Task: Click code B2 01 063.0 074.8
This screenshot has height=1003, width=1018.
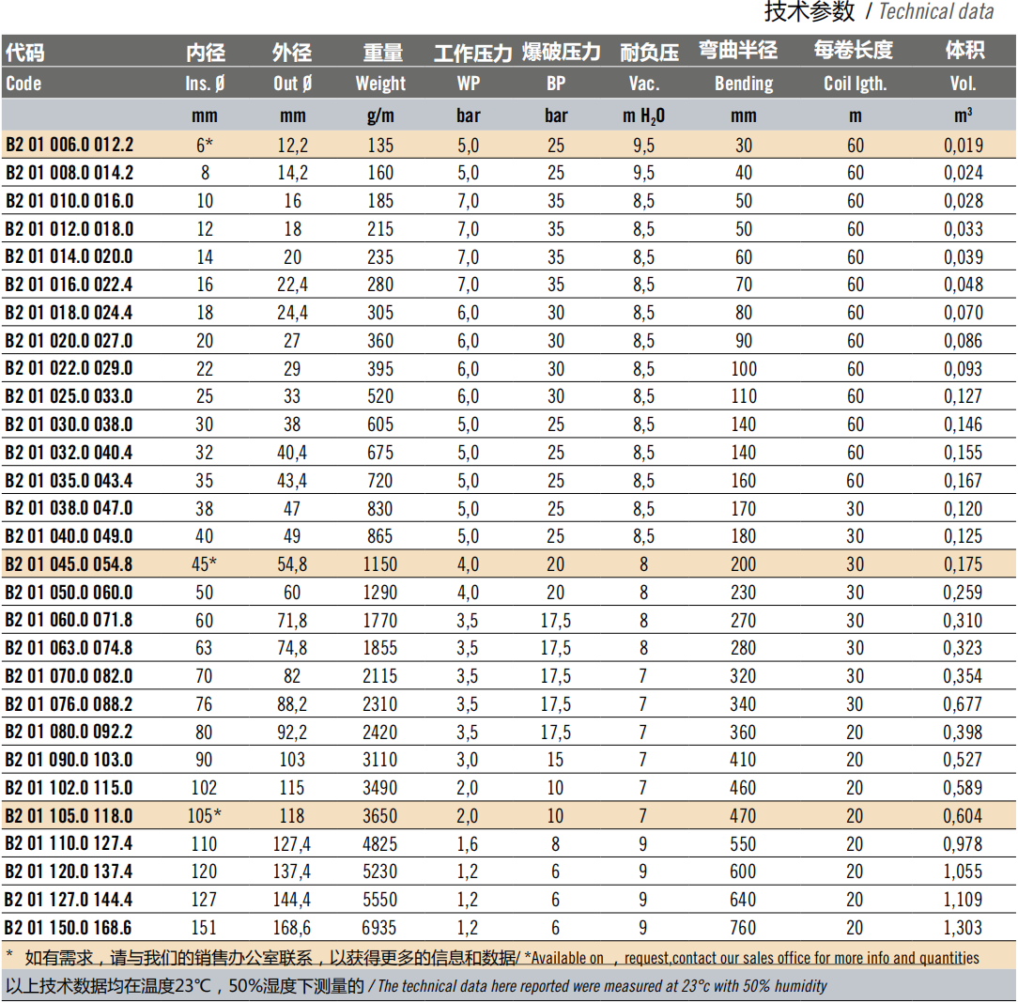Action: click(69, 648)
